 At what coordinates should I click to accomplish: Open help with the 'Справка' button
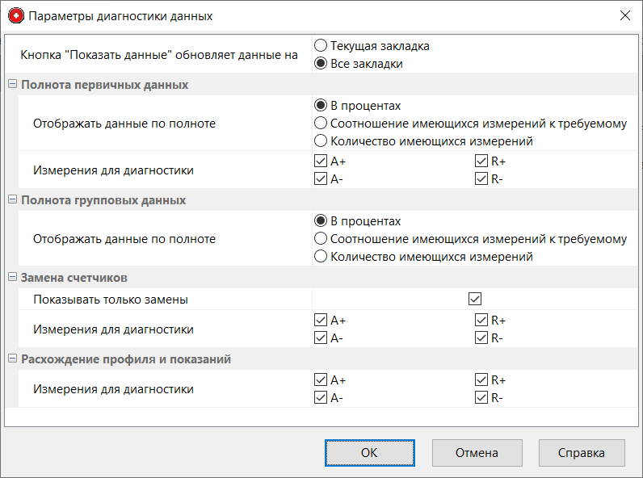(582, 453)
